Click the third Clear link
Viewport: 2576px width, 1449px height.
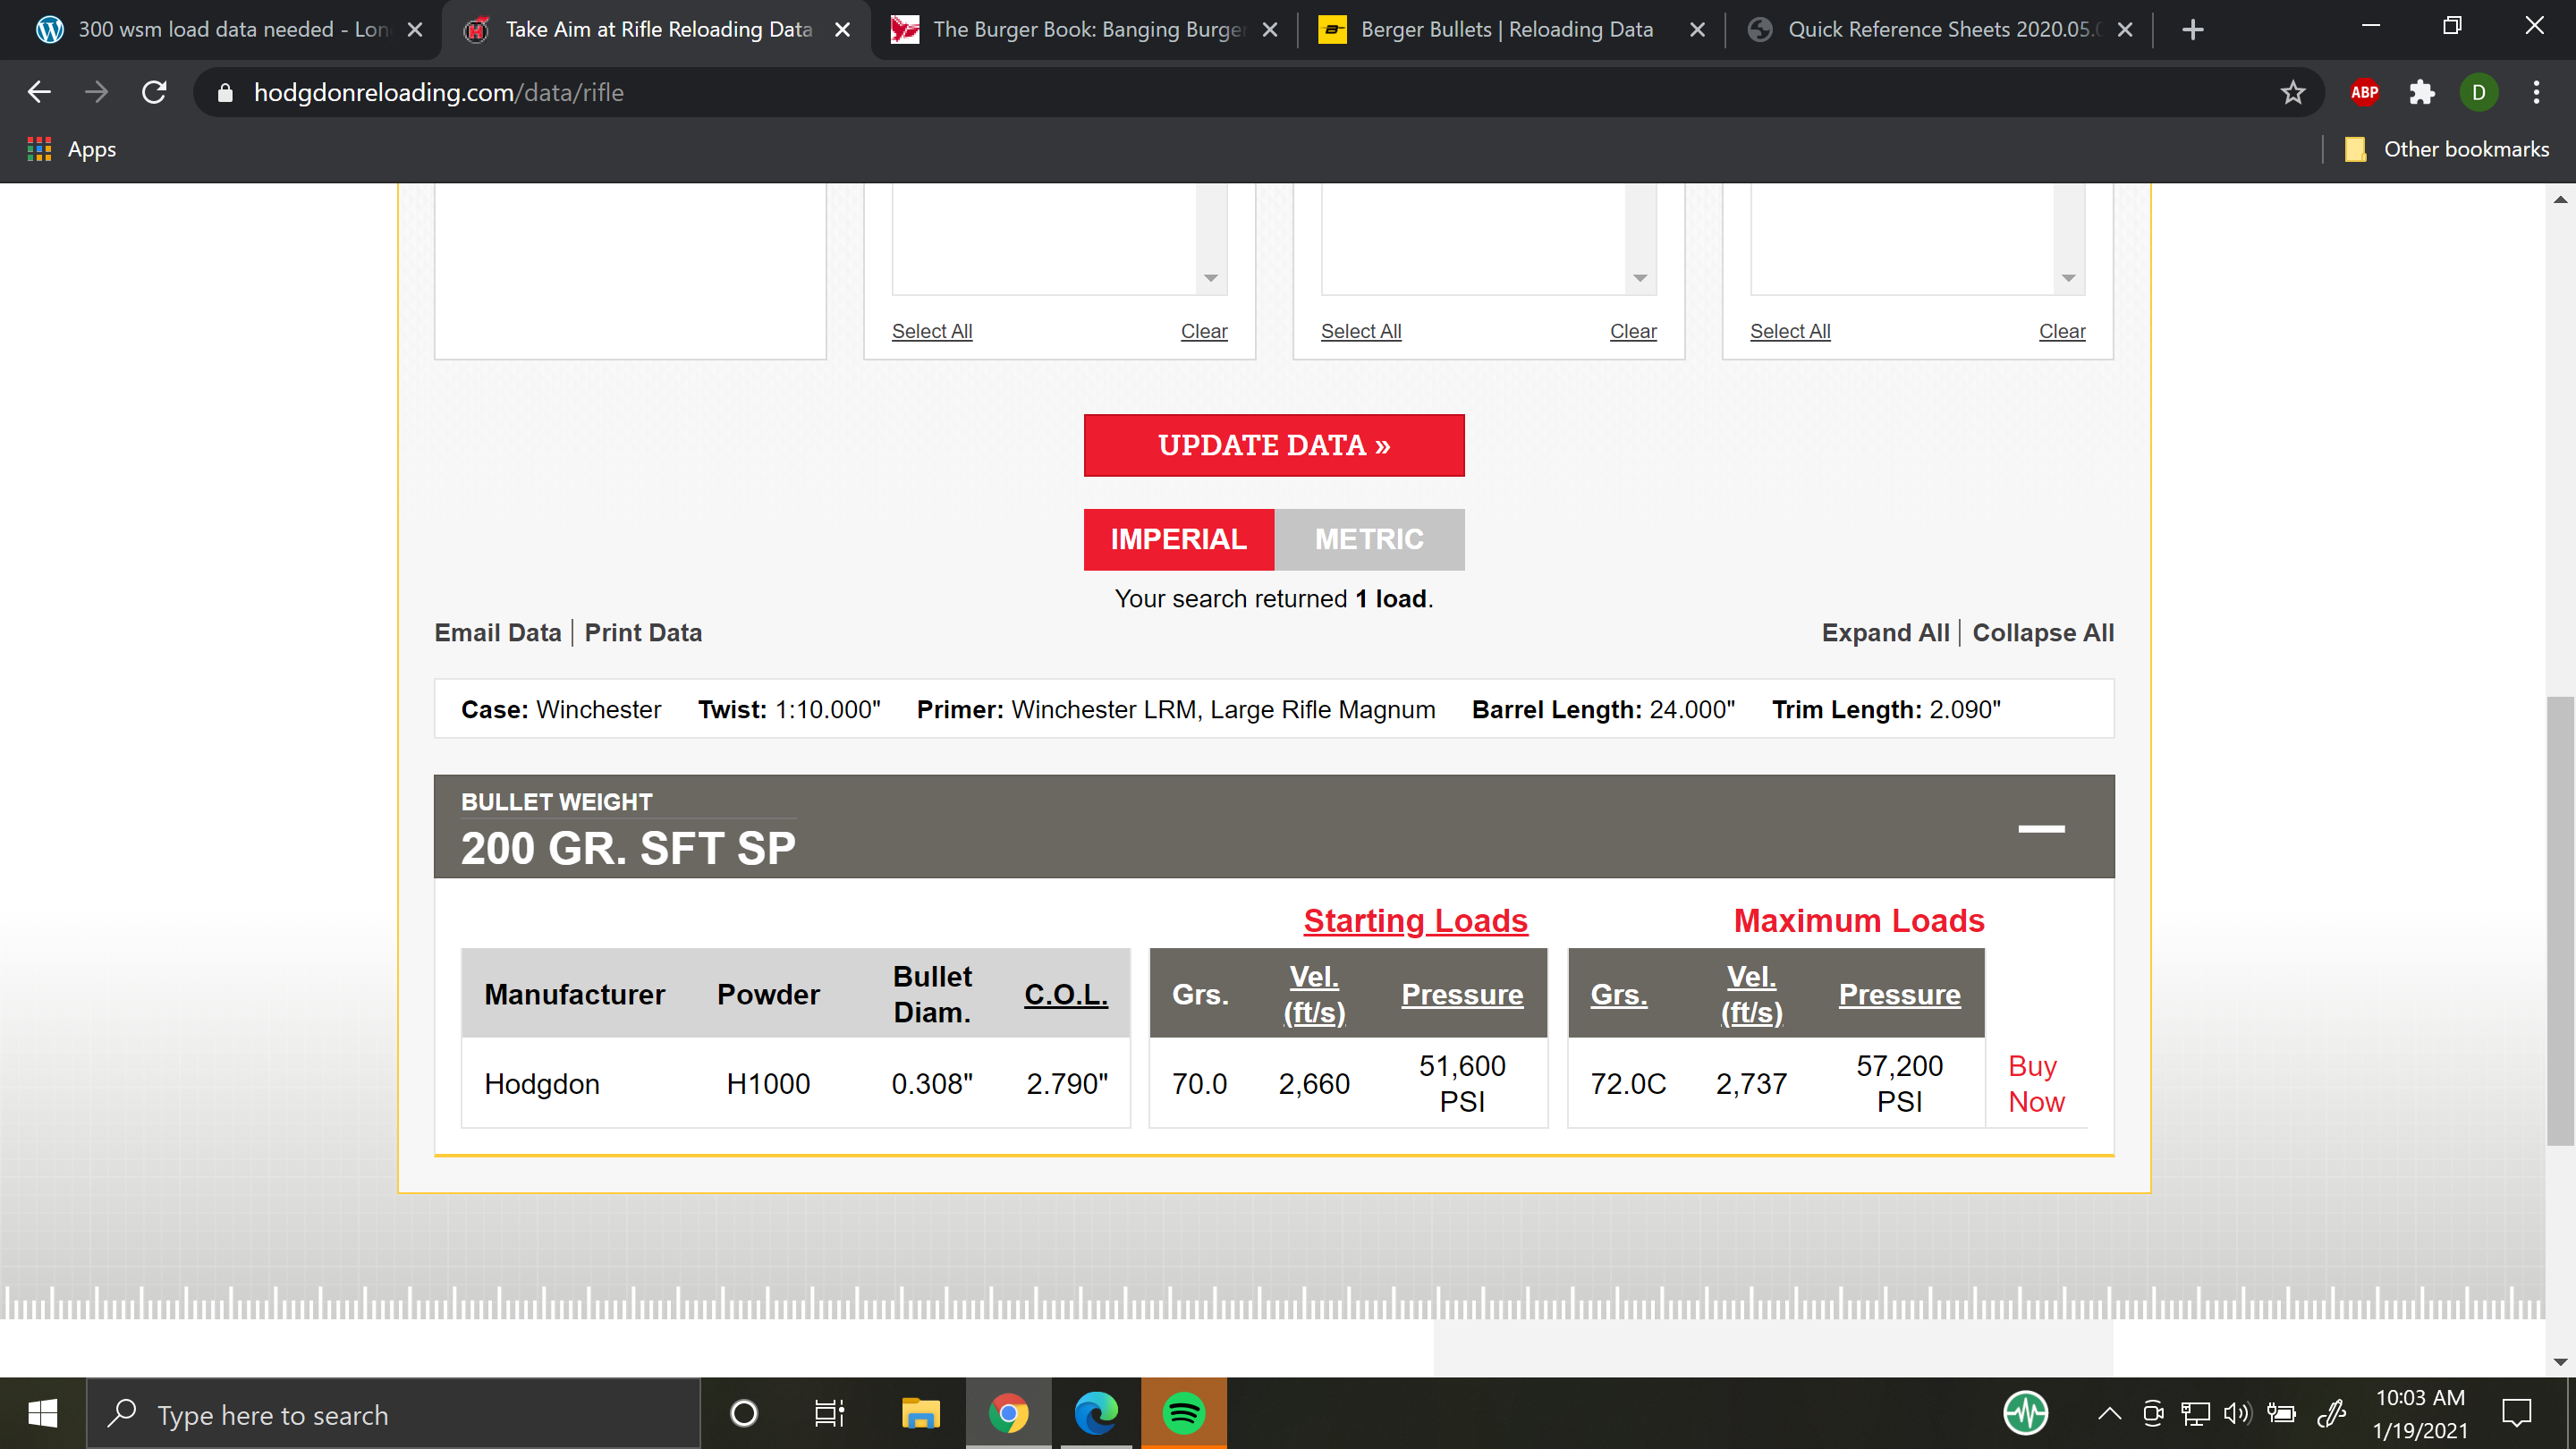2062,331
